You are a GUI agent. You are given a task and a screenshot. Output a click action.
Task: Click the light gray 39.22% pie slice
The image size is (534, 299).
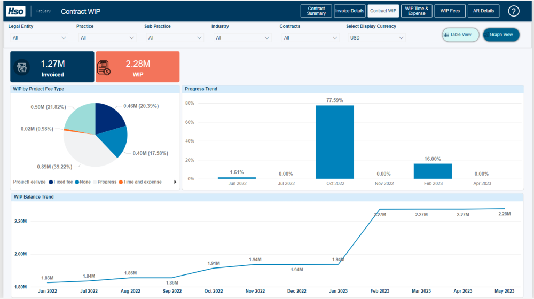[x=87, y=150]
